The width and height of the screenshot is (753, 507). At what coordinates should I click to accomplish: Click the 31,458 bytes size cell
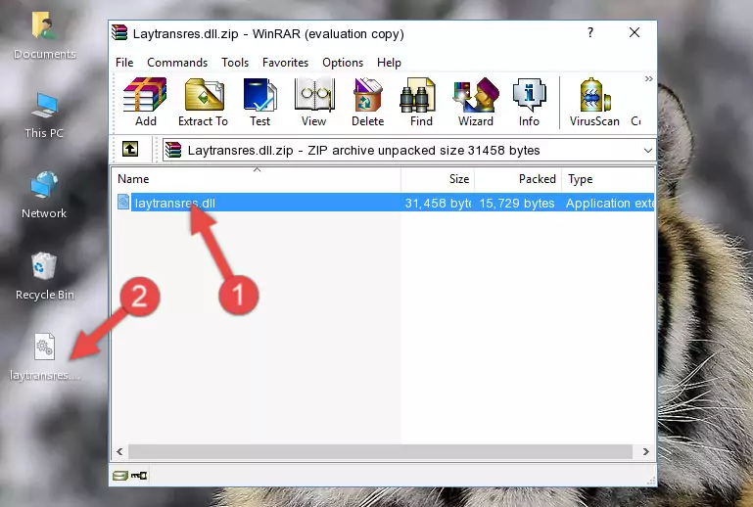tap(438, 203)
